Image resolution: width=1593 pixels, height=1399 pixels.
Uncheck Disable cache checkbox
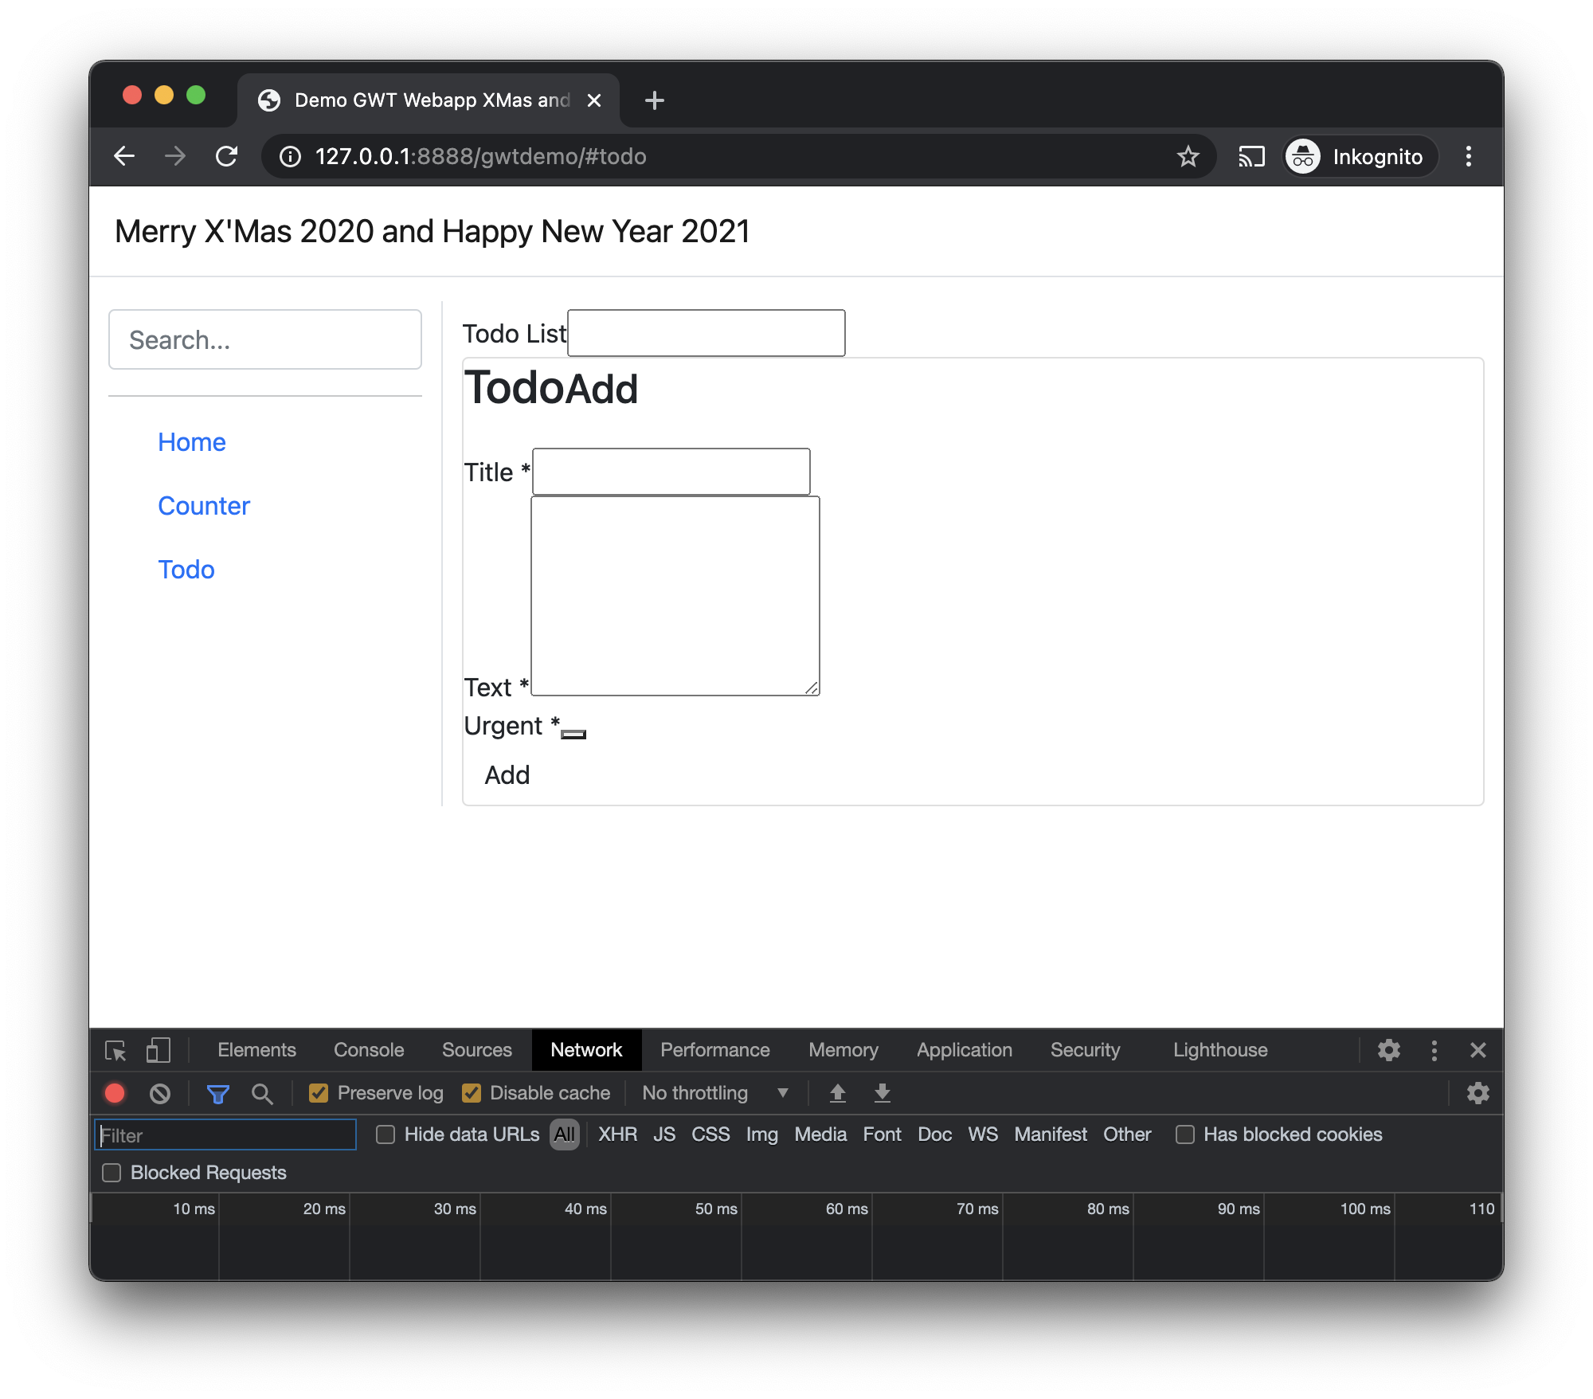click(472, 1093)
